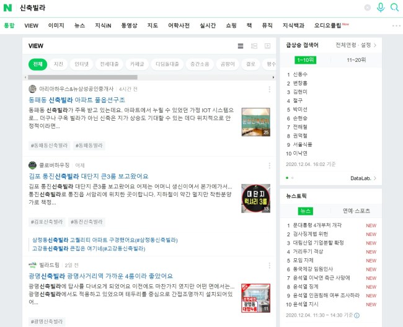This screenshot has height=327, width=403.
Task: Click 클로버하우징 profile avatar
Action: [32, 165]
